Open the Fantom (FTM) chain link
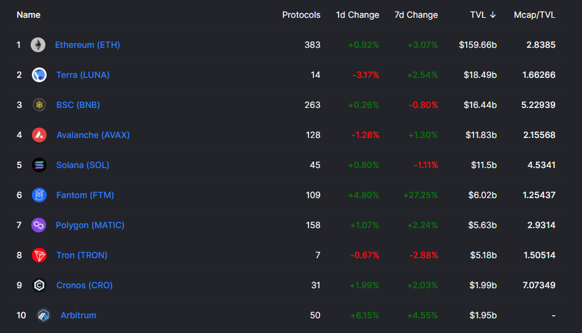 coord(85,195)
